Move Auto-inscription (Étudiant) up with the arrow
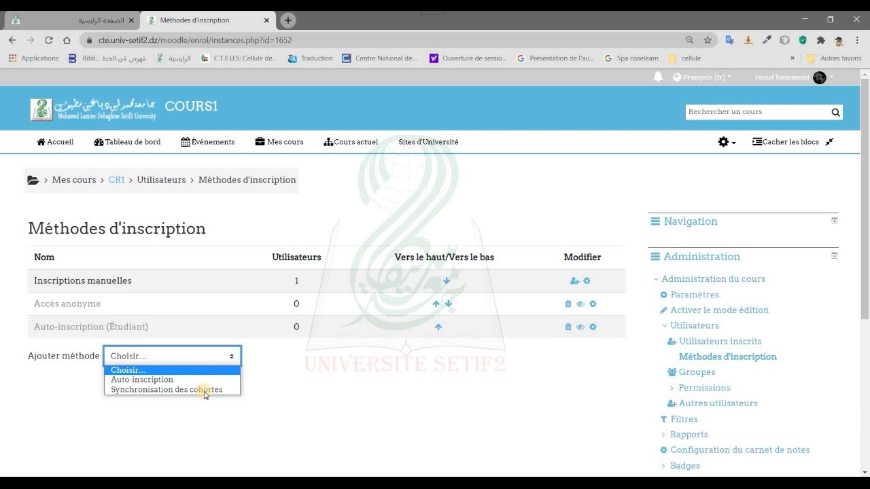This screenshot has width=870, height=489. (438, 327)
